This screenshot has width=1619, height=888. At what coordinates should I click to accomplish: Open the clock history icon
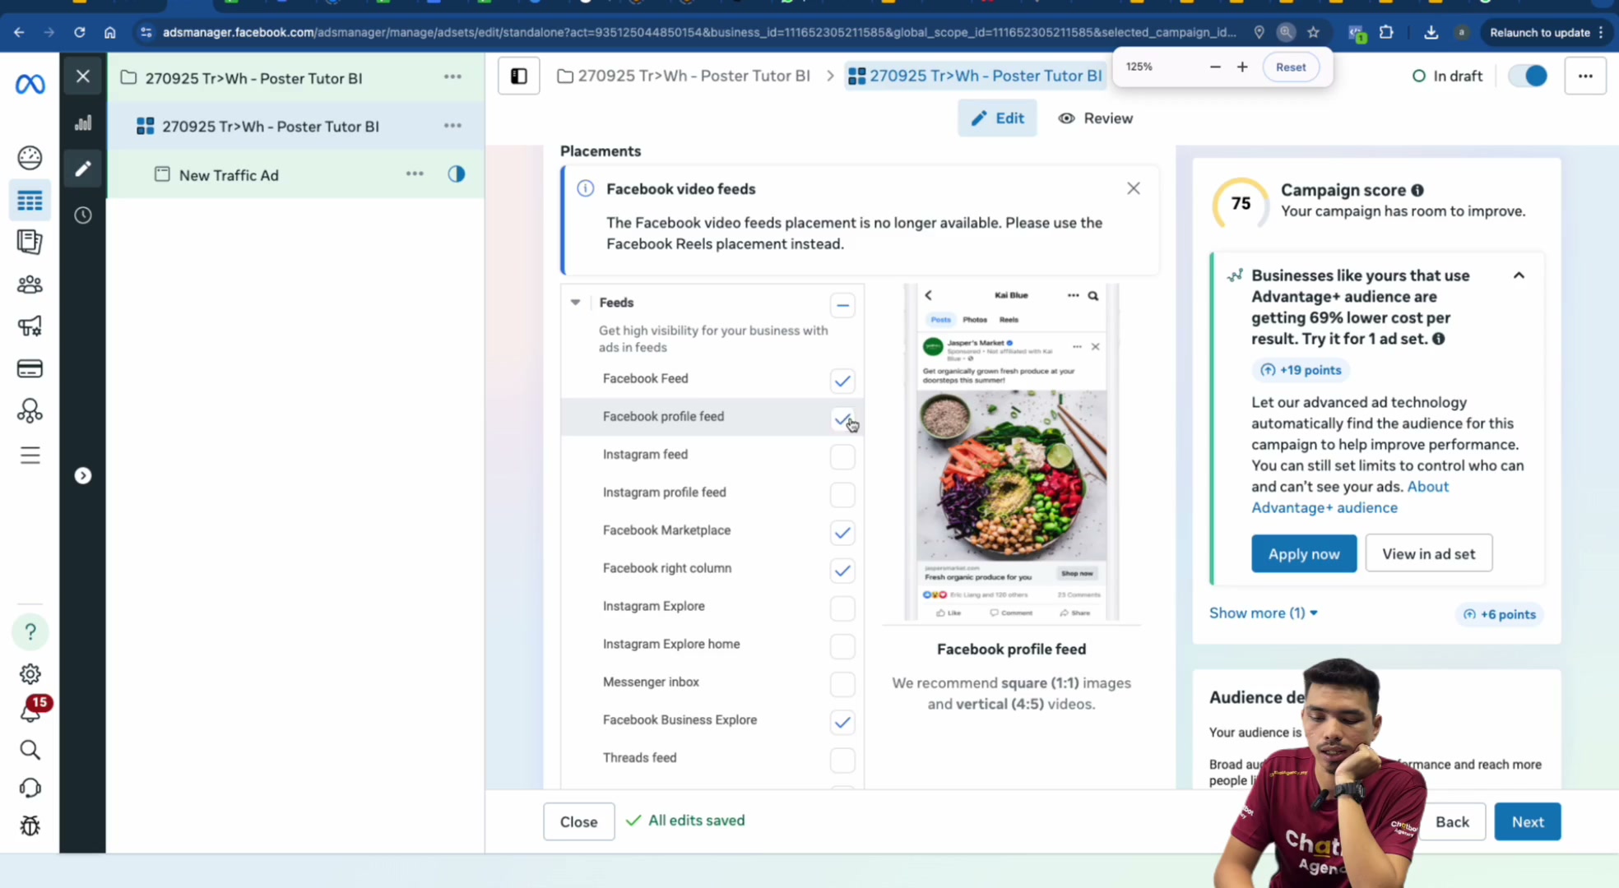(x=83, y=215)
